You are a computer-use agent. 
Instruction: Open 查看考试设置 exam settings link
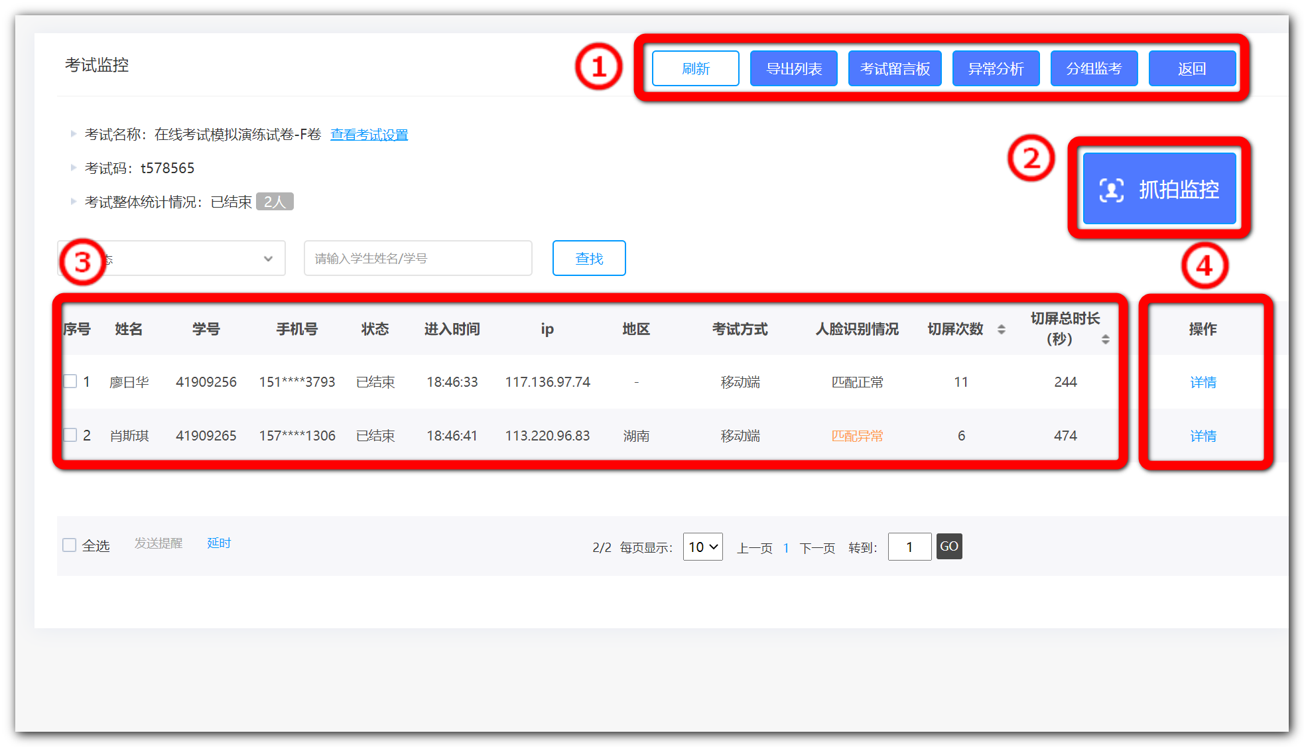tap(369, 135)
